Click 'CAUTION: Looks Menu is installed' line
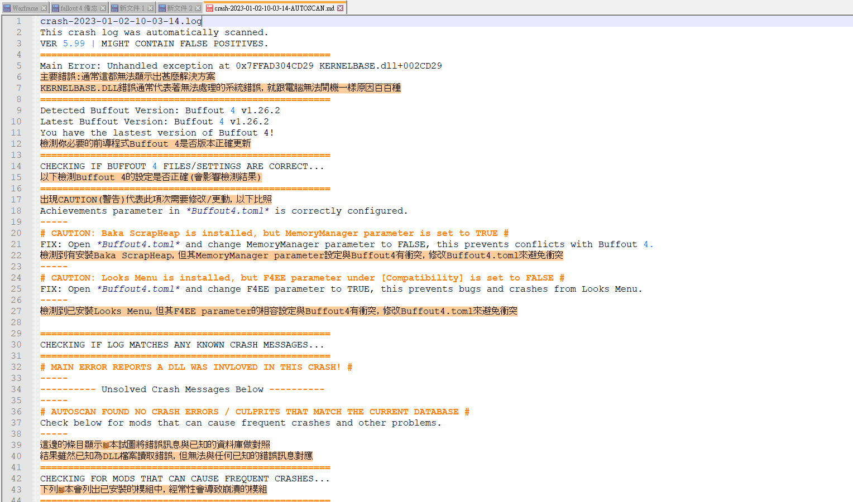This screenshot has height=502, width=853. pyautogui.click(x=302, y=278)
